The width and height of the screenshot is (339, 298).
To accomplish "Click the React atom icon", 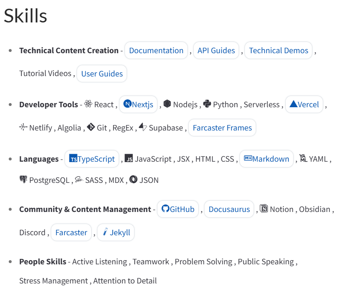I will coord(88,104).
